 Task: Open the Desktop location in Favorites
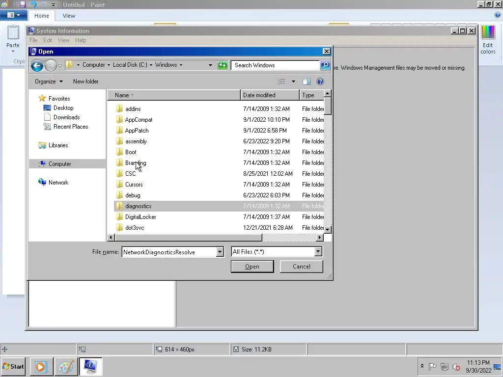click(63, 108)
